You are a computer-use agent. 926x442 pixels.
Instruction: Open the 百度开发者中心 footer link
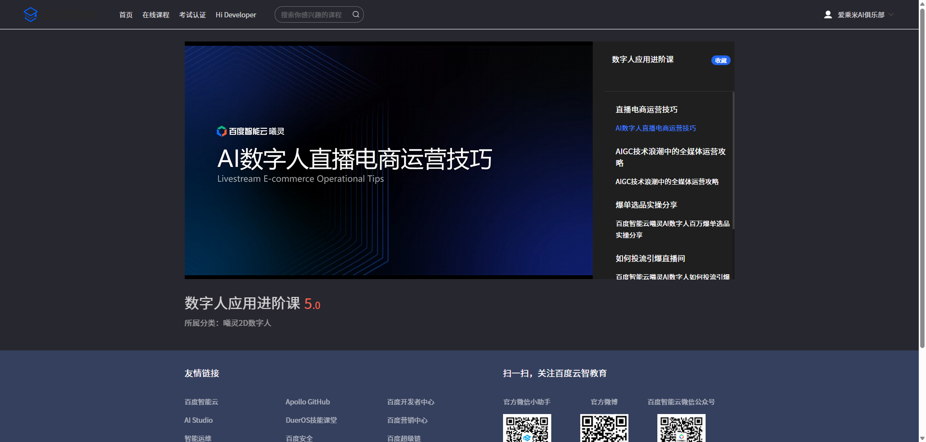tap(410, 402)
